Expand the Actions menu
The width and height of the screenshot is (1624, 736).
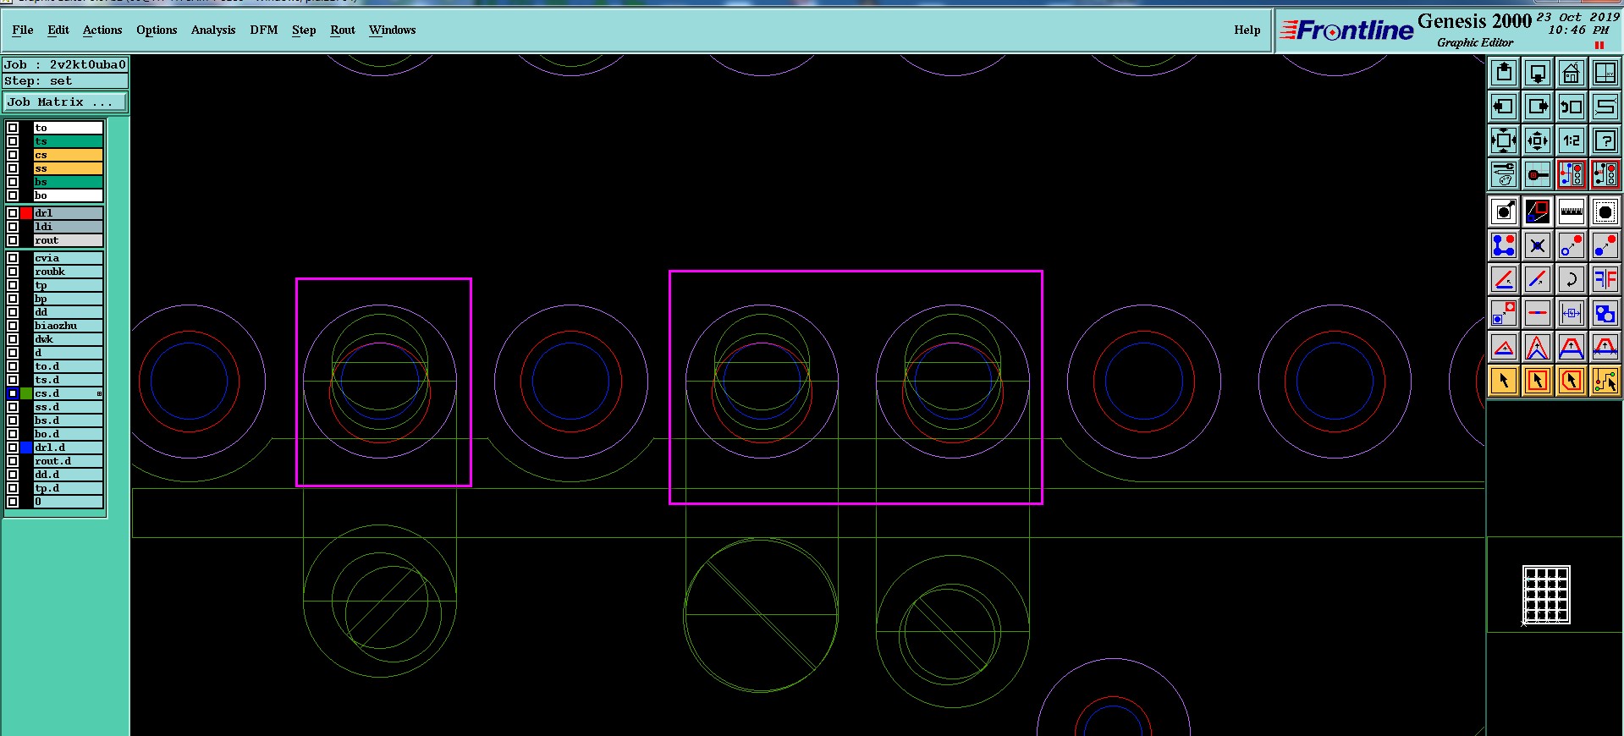102,30
